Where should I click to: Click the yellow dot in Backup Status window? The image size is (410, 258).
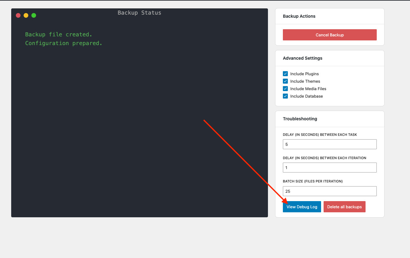26,15
